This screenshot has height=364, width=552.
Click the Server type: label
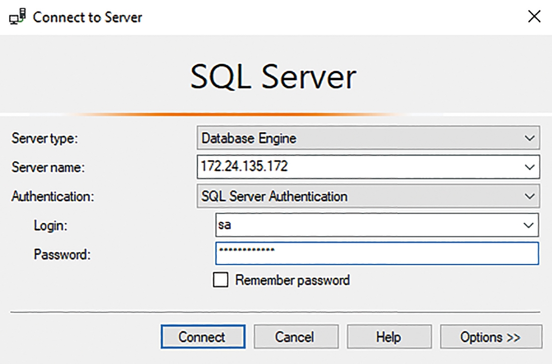(x=45, y=138)
